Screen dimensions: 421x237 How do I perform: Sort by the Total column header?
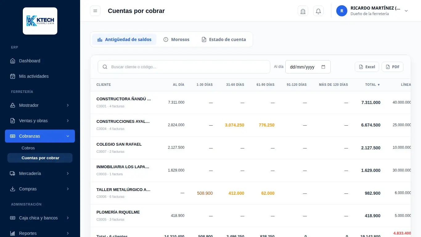373,85
